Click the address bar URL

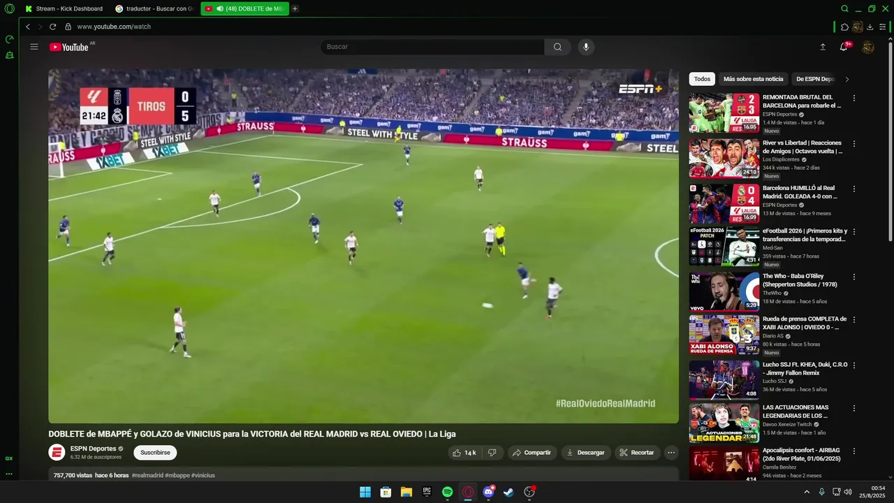[x=114, y=27]
